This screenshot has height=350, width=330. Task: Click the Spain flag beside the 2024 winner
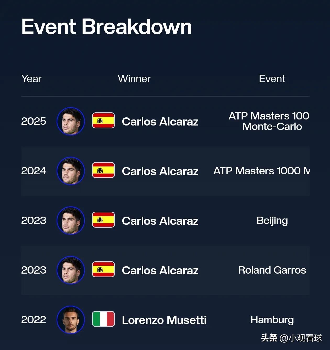tap(103, 170)
